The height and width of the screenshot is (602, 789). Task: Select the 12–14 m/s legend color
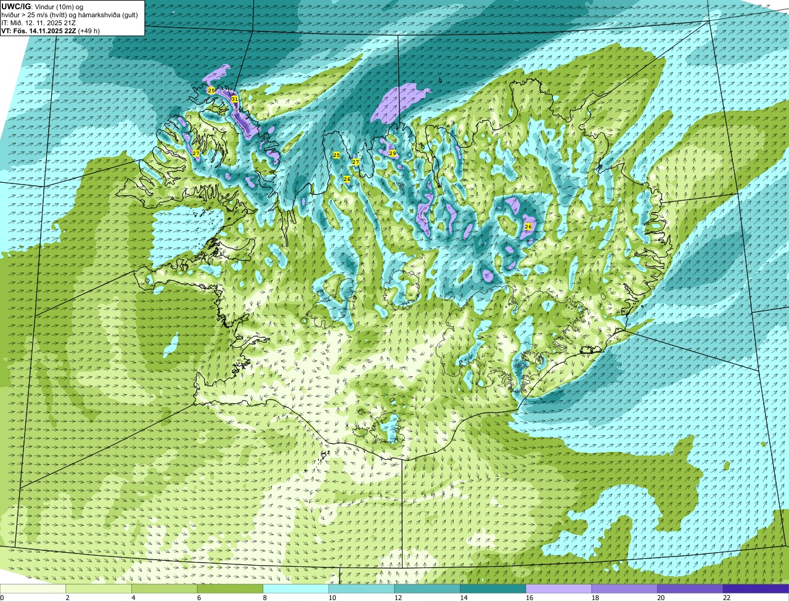pos(427,589)
